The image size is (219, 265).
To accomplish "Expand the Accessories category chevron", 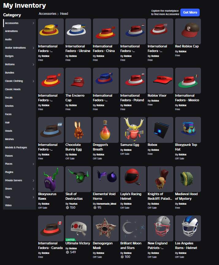I will click(x=33, y=23).
